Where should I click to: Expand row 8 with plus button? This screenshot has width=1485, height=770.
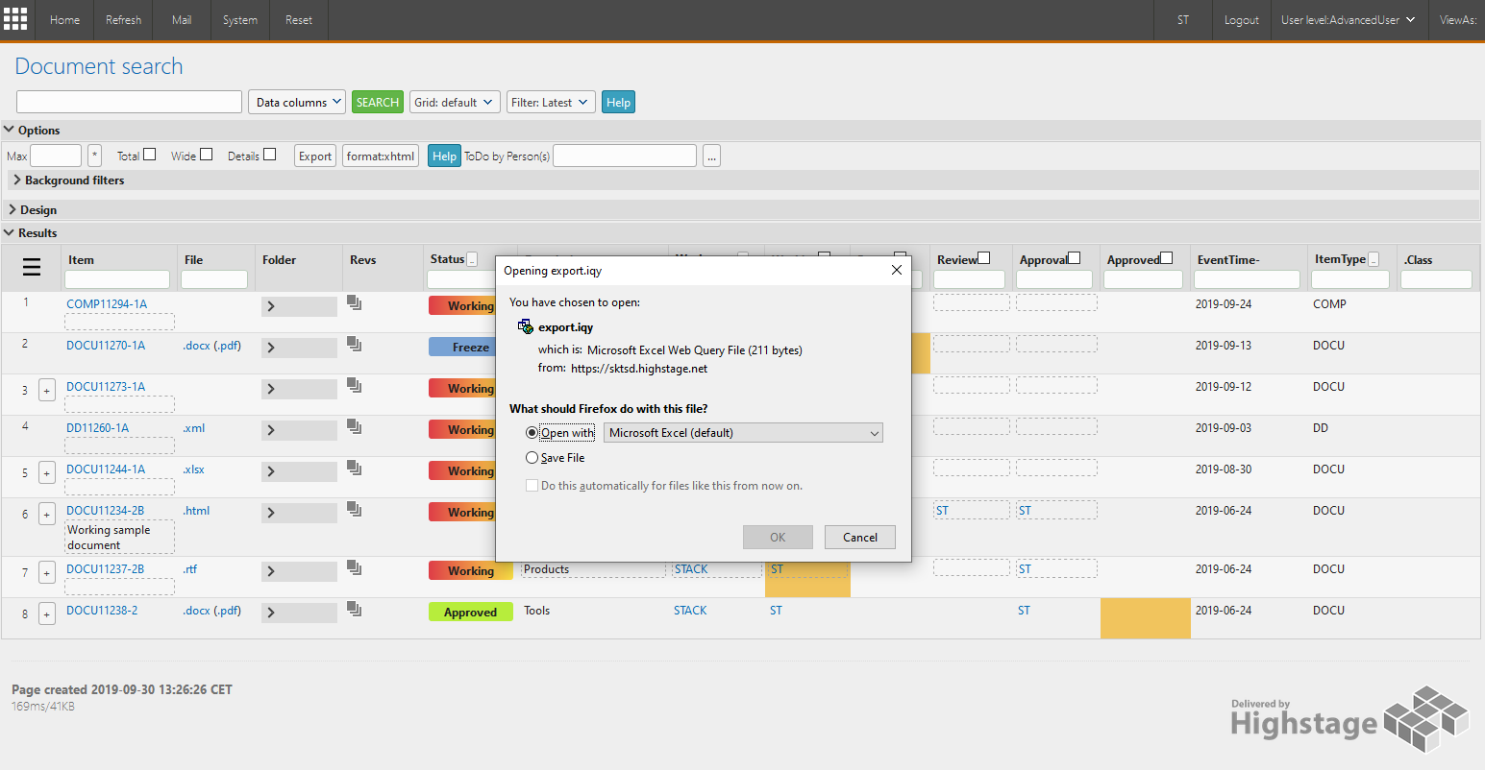(46, 614)
